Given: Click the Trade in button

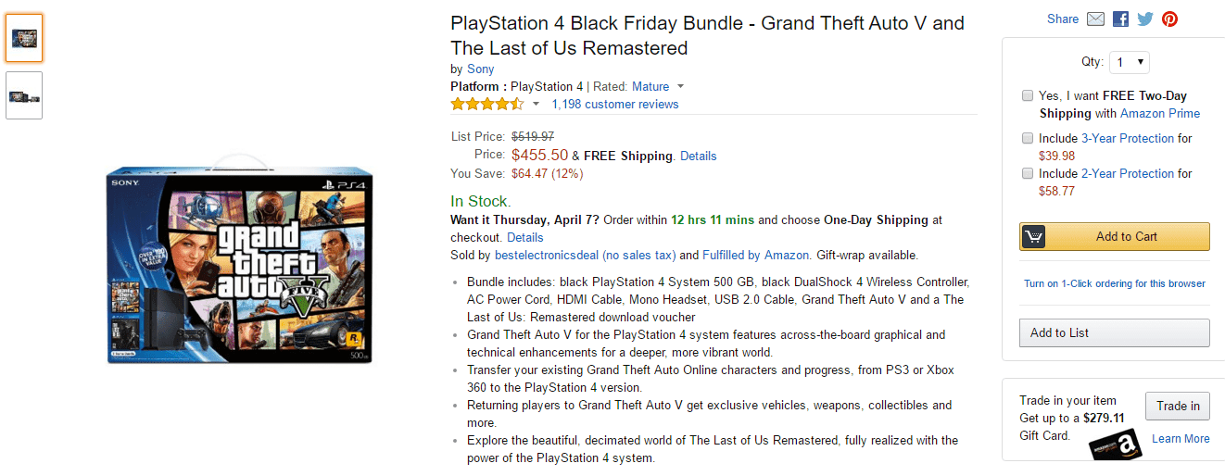Looking at the screenshot, I should click(x=1178, y=406).
